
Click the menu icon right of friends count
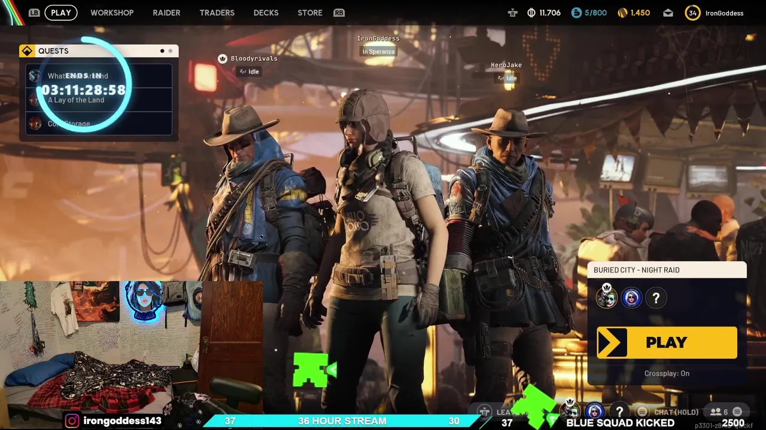[737, 411]
